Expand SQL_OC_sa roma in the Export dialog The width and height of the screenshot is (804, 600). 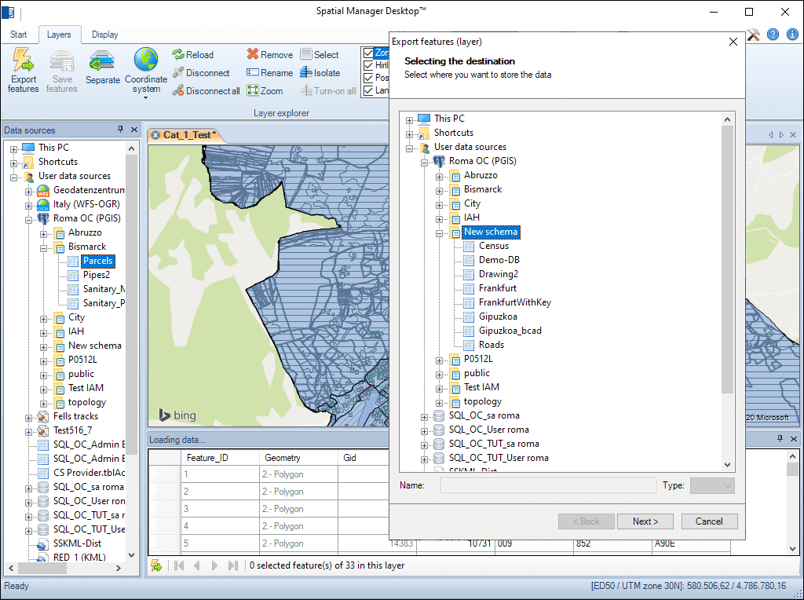pos(424,417)
